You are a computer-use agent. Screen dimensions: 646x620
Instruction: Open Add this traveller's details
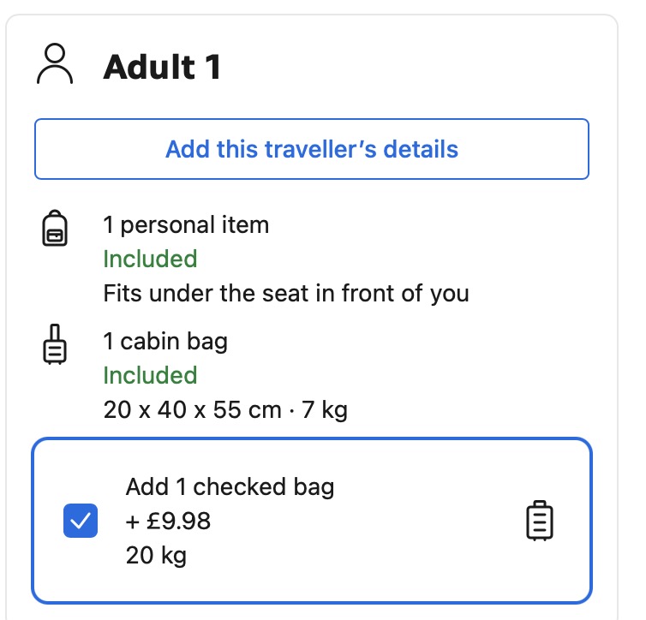[x=312, y=149]
